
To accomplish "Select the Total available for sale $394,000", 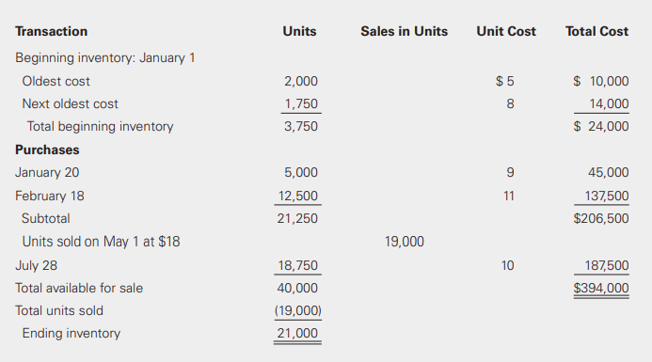I will click(x=601, y=288).
